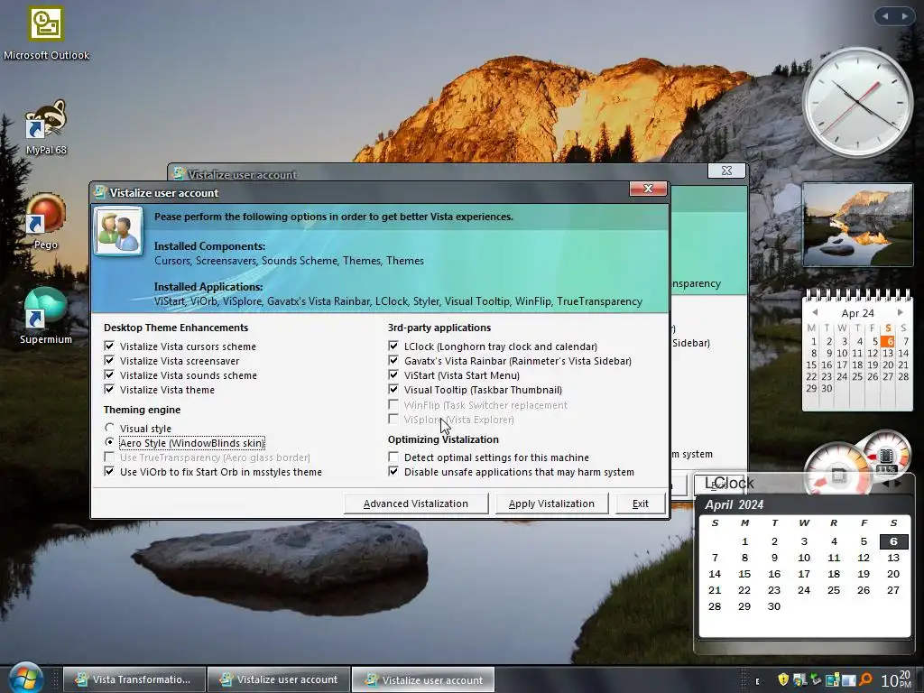Go to previous month in sidebar calendar gadget
The image size is (924, 693).
pyautogui.click(x=815, y=312)
